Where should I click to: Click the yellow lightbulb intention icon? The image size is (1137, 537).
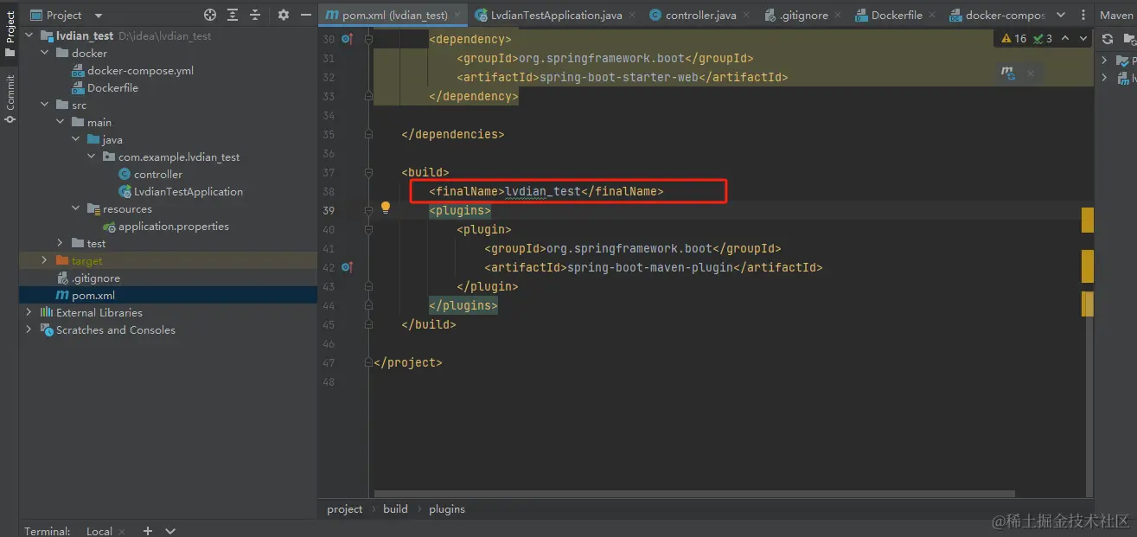[x=386, y=208]
